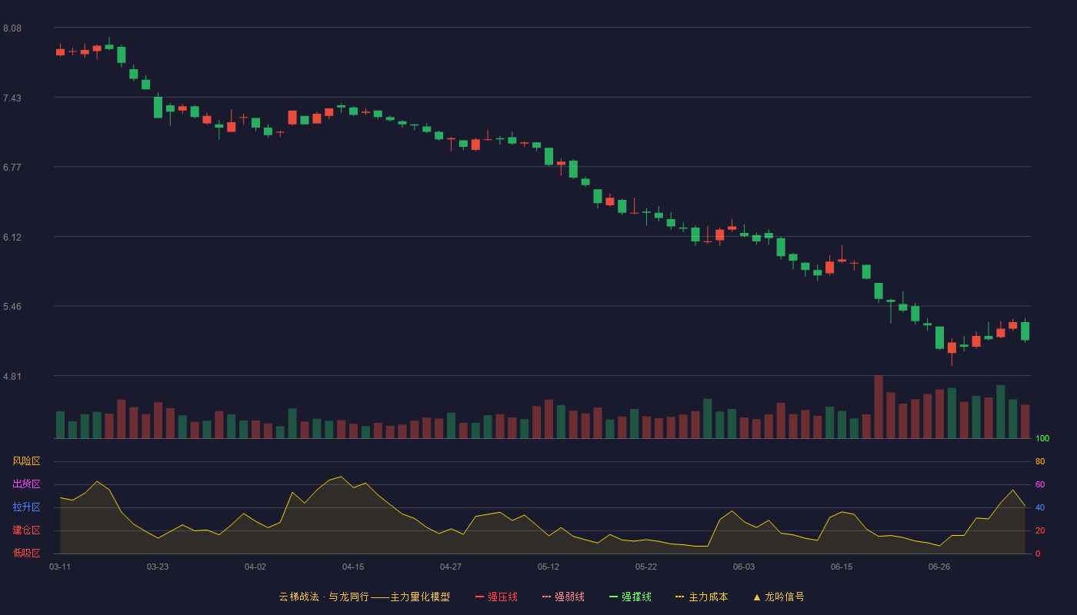Viewport: 1077px width, 615px height.
Task: Click the 4.81 price axis label
Action: tap(12, 377)
